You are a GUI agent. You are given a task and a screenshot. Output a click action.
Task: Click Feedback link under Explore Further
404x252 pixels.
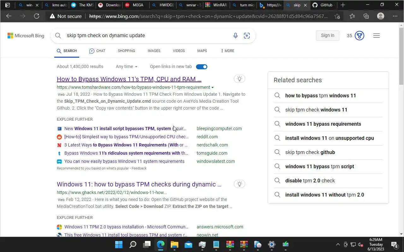[139, 168]
